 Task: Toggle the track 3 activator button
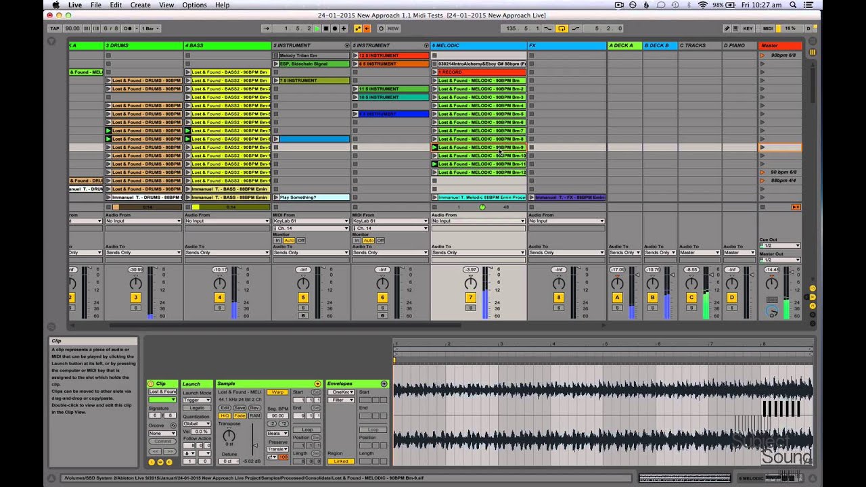coord(135,298)
